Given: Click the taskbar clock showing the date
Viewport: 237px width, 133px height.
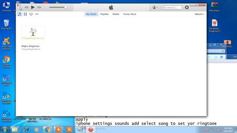Looking at the screenshot, I should 228,130.
